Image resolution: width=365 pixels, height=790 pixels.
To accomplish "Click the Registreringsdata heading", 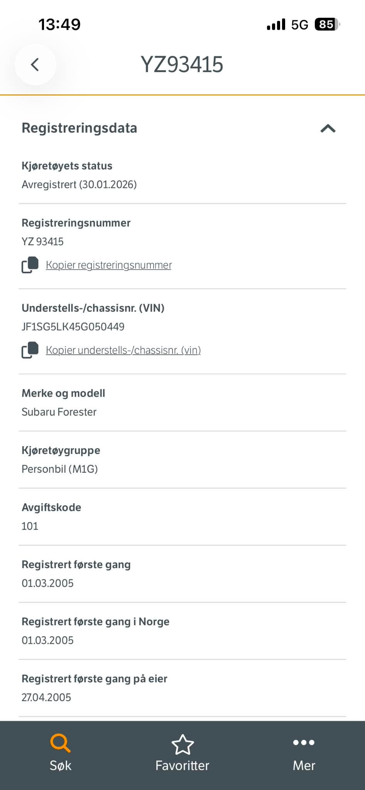I will 79,128.
